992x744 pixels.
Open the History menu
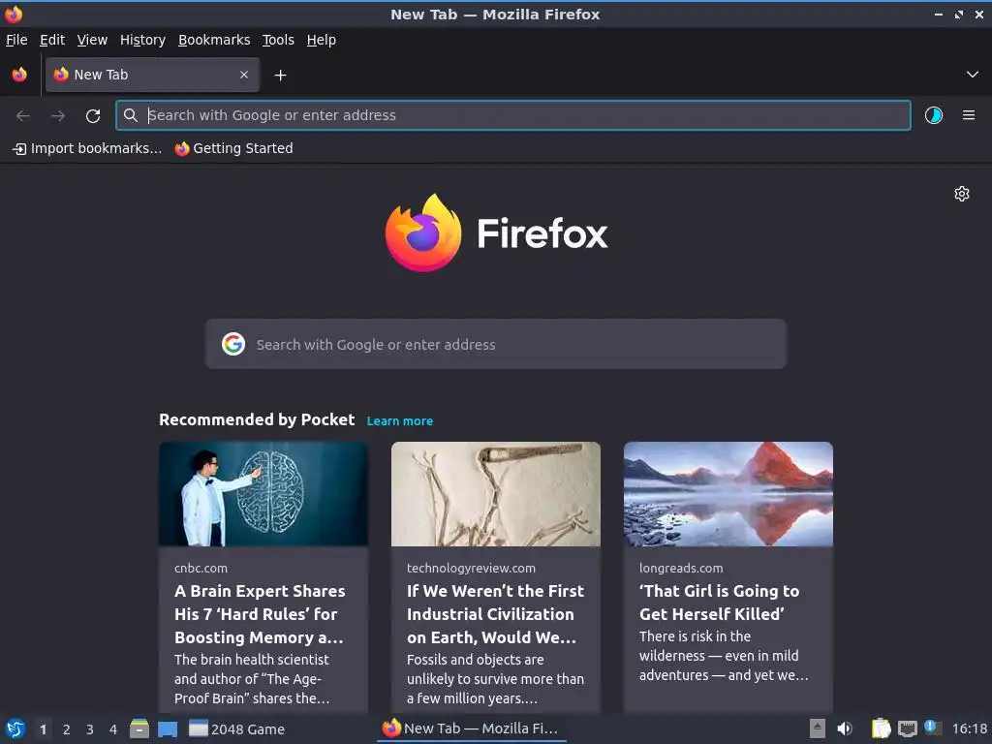(143, 40)
